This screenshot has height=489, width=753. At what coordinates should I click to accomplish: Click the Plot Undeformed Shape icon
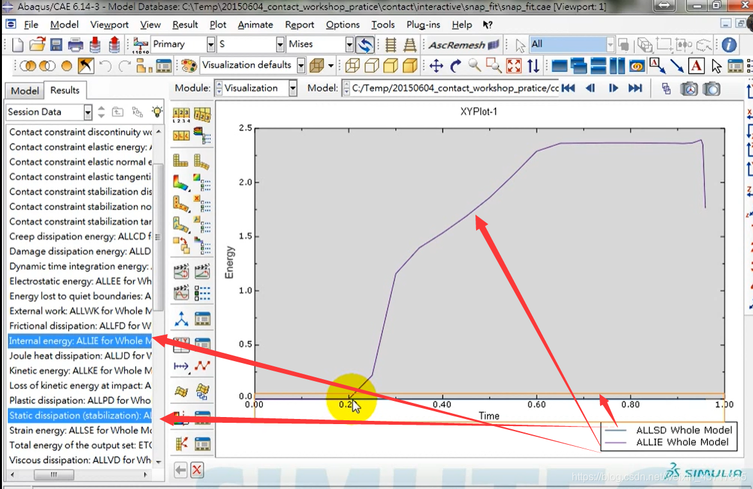coord(181,161)
